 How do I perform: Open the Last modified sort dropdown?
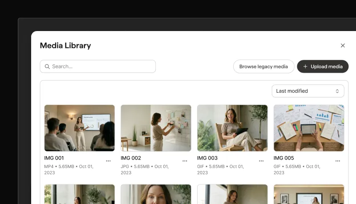[x=308, y=91]
